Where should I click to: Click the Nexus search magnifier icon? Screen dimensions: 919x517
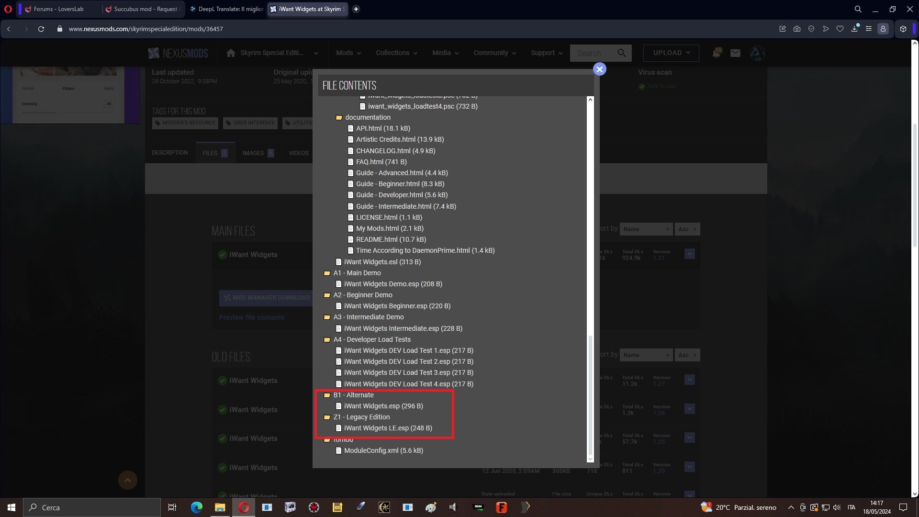(622, 53)
